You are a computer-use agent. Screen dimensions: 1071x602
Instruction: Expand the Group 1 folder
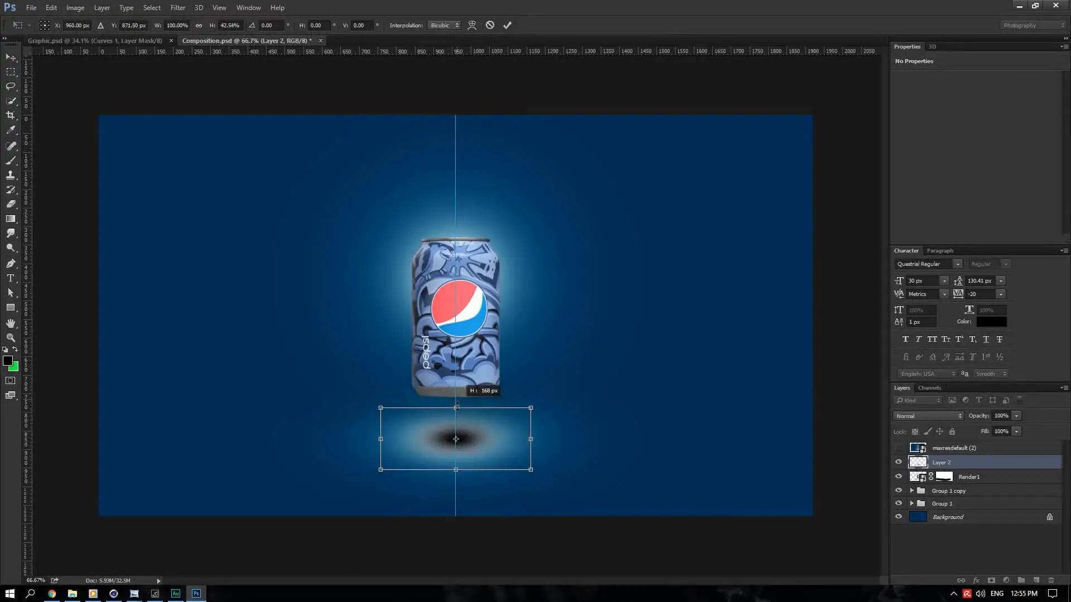click(912, 503)
